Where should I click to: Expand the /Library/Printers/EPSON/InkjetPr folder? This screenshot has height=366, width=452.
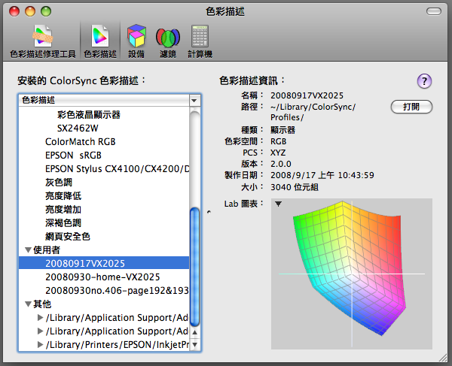pyautogui.click(x=41, y=344)
